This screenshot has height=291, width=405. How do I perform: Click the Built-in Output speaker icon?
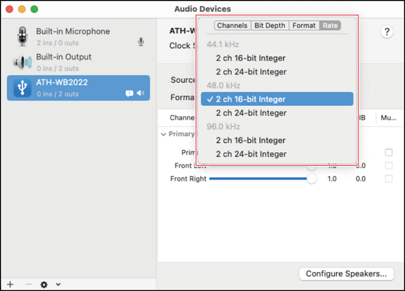tap(22, 61)
